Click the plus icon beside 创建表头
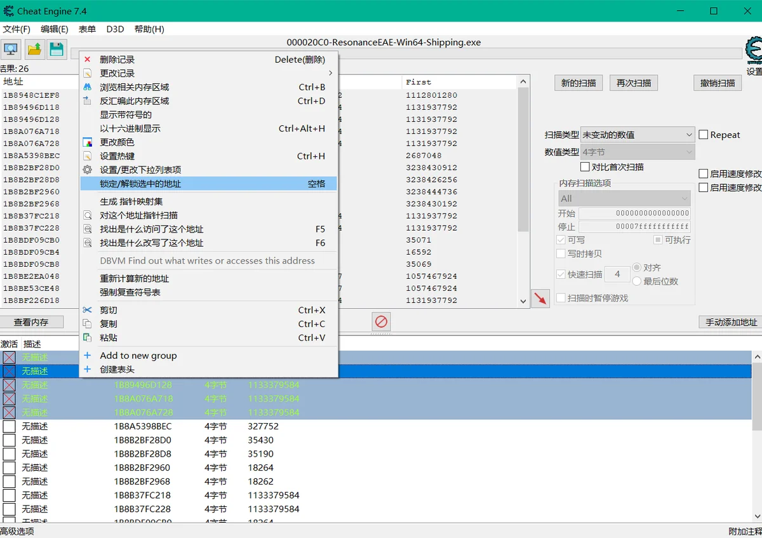The height and width of the screenshot is (538, 762). coord(88,370)
